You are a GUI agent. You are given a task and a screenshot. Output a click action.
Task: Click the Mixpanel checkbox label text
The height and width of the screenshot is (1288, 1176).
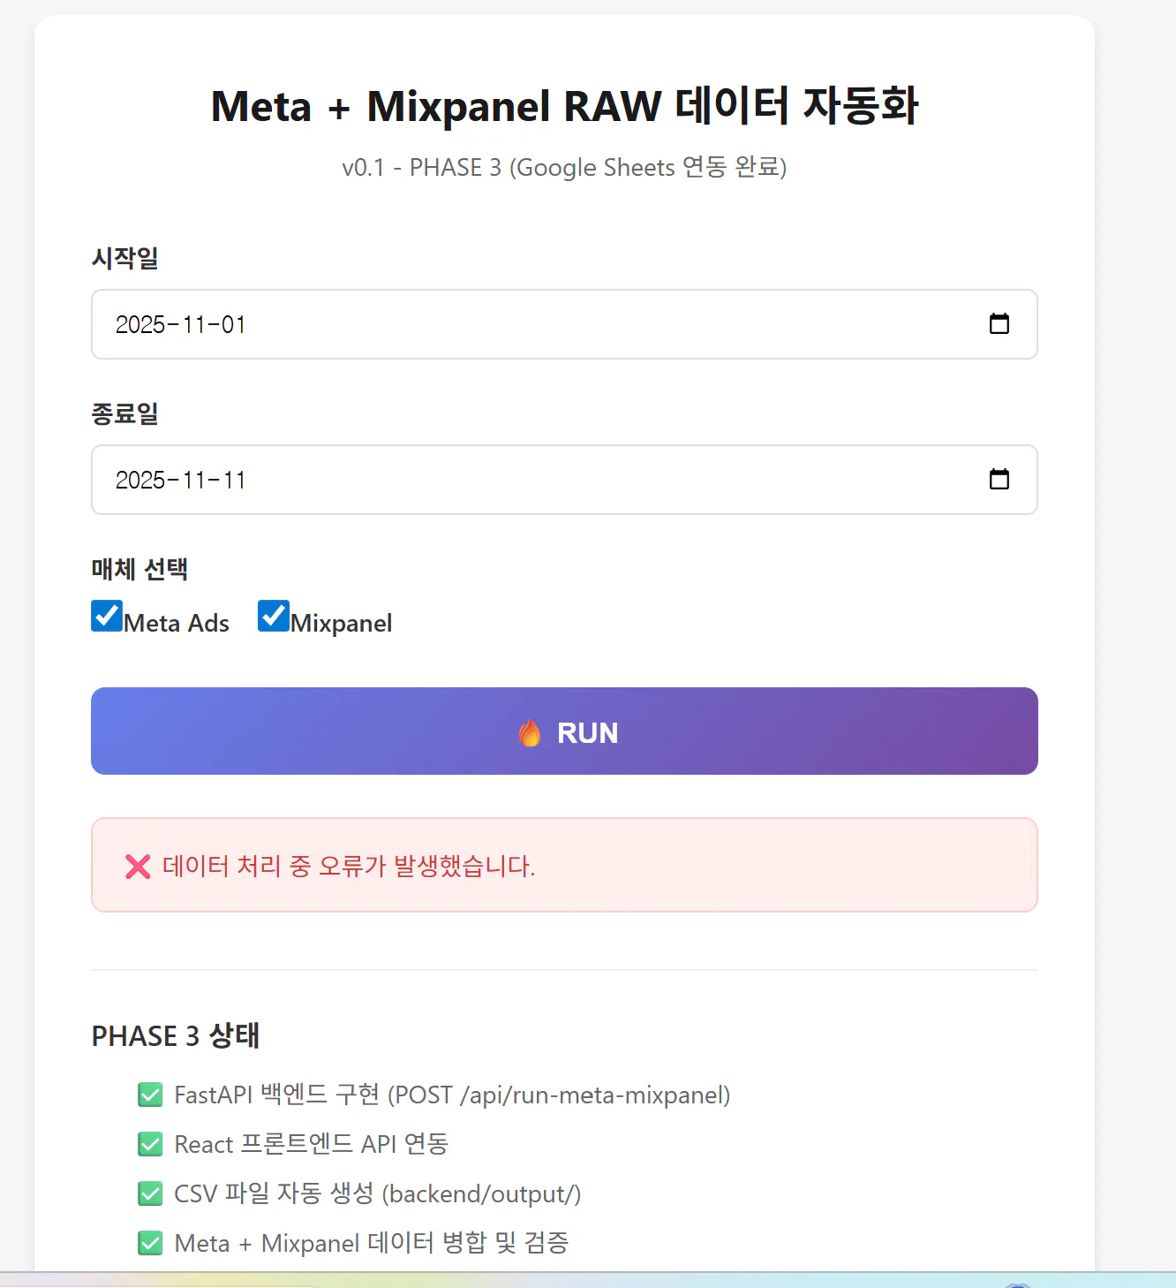pyautogui.click(x=342, y=624)
